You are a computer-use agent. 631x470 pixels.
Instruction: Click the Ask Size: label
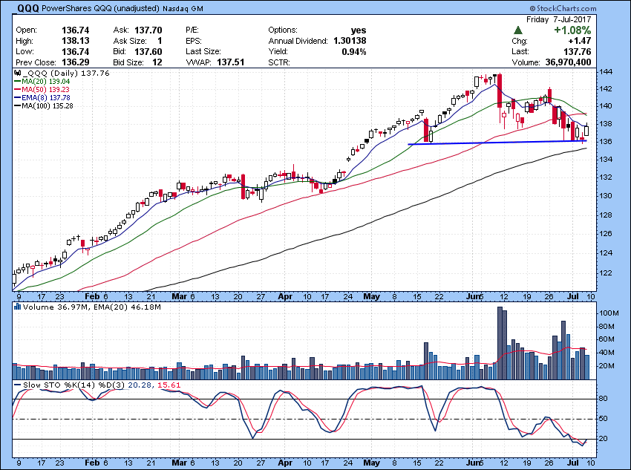[x=128, y=41]
